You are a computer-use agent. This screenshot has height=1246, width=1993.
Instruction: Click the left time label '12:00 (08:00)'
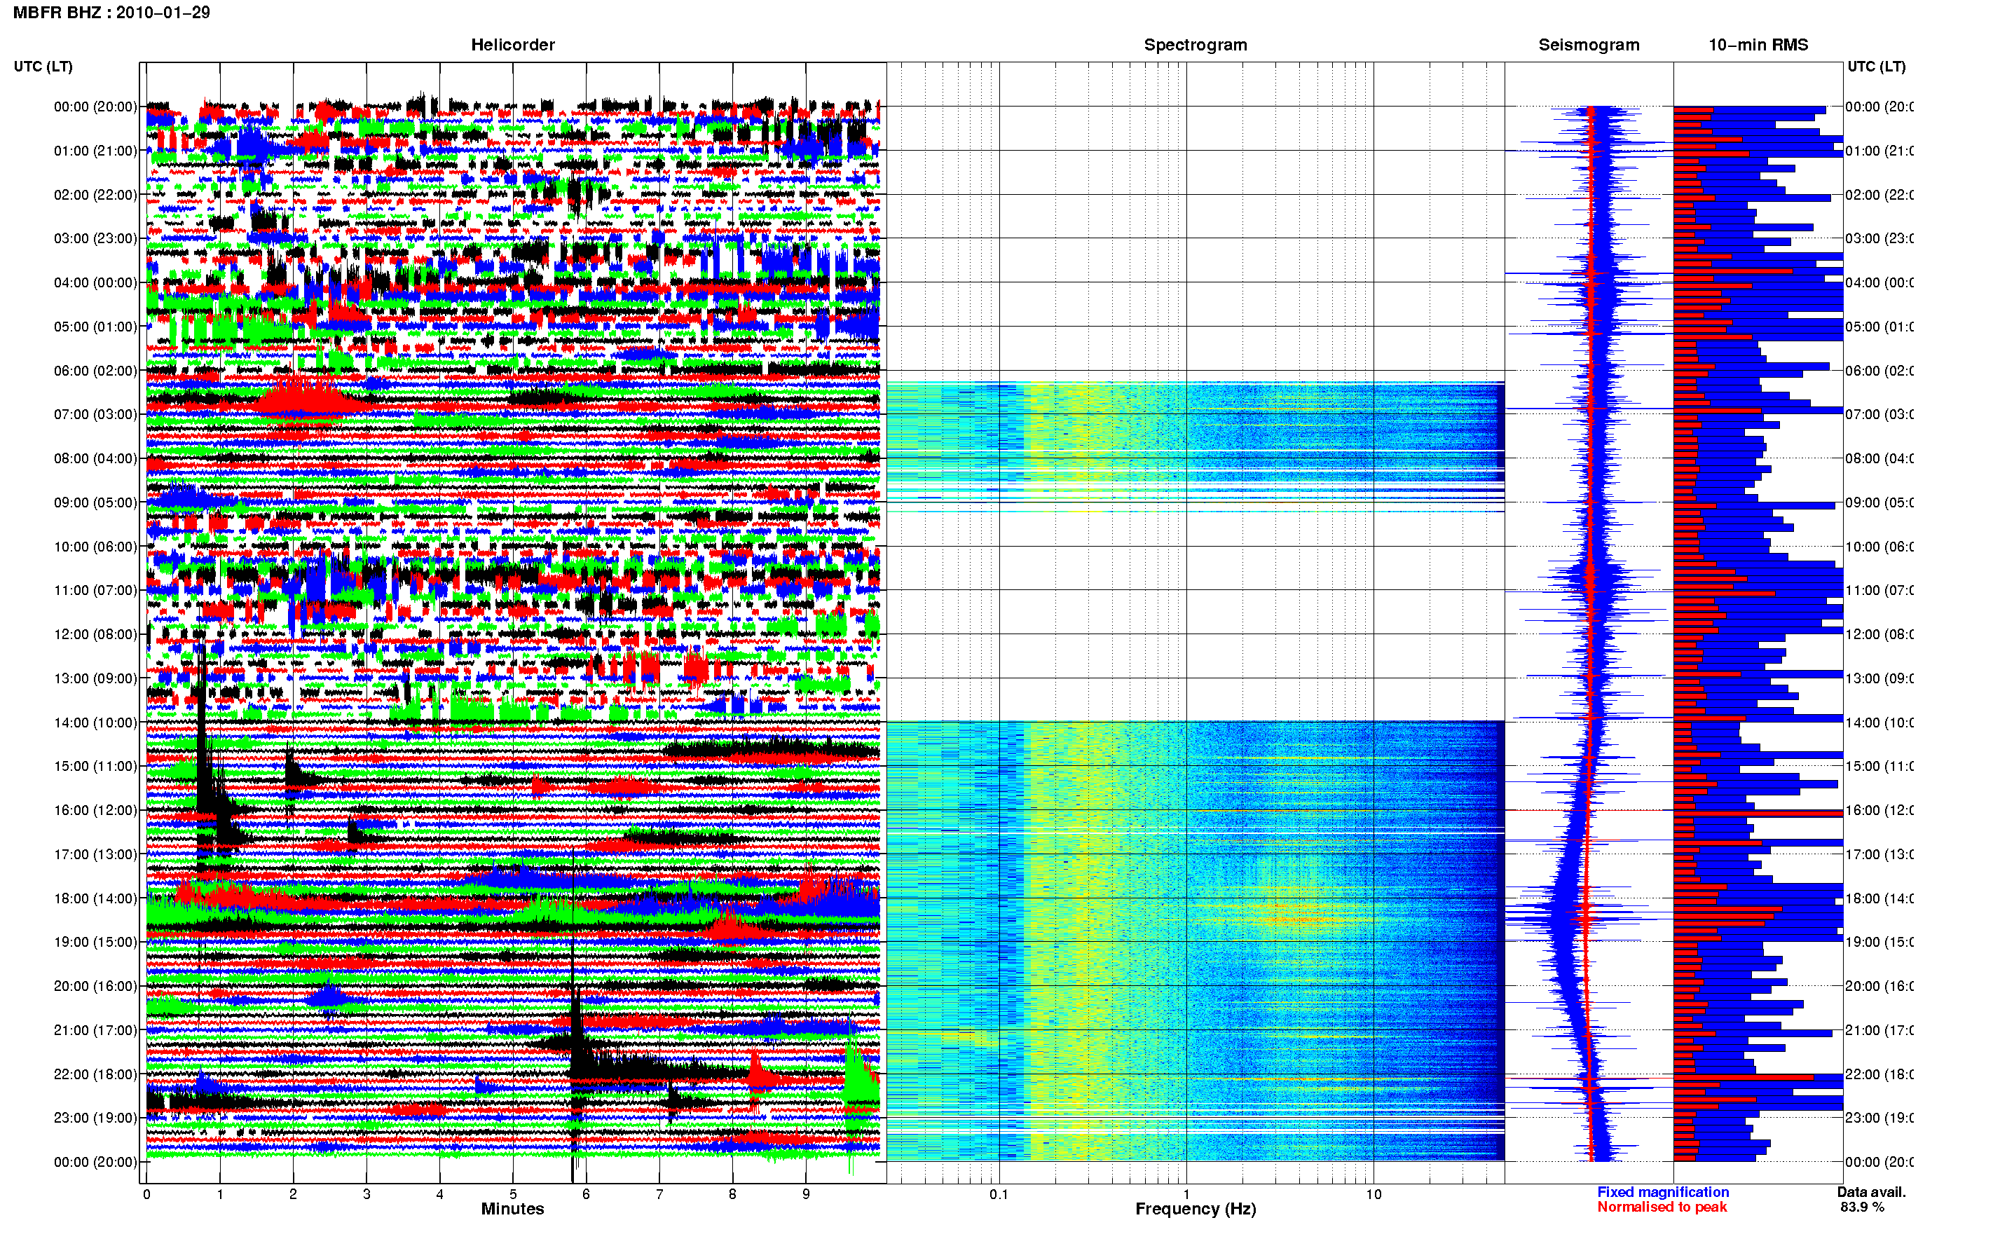tap(95, 634)
